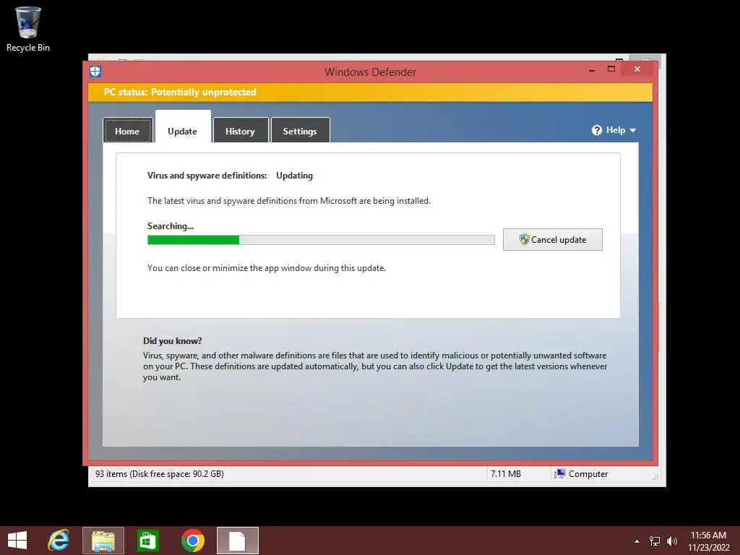This screenshot has height=555, width=740.
Task: Click the Windows Defender shield icon in title bar
Action: pos(95,72)
